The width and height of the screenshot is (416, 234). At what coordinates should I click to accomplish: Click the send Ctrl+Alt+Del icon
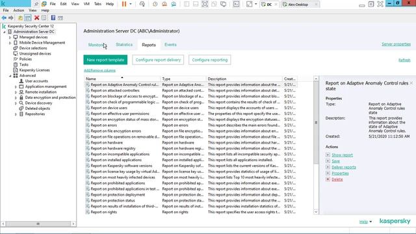coord(142,4)
